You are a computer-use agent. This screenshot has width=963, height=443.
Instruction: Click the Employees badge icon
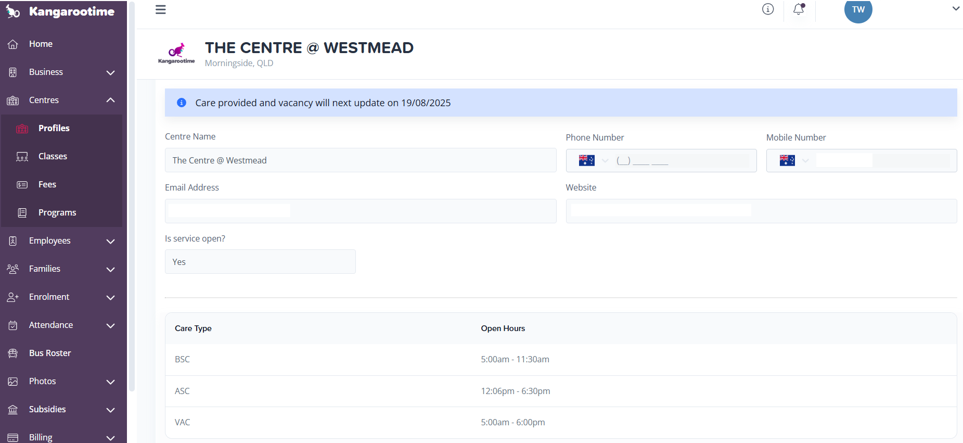coord(13,241)
